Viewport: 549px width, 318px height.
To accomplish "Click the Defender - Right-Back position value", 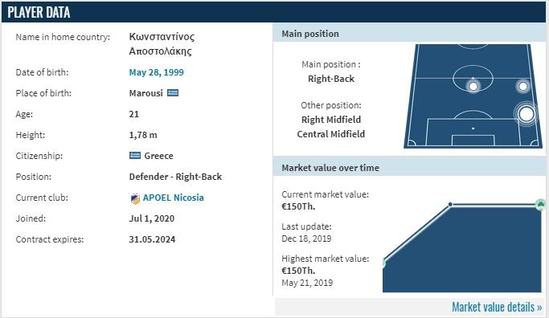I will (x=175, y=177).
